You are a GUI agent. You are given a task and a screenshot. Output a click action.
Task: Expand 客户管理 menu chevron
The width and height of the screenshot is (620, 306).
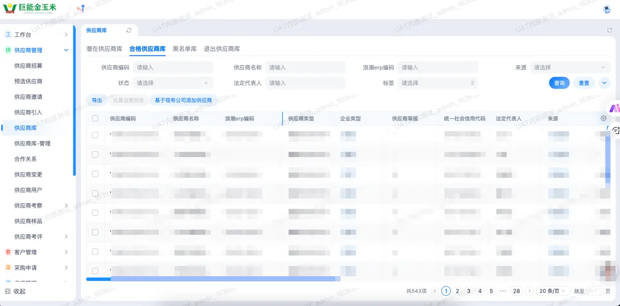coord(66,252)
